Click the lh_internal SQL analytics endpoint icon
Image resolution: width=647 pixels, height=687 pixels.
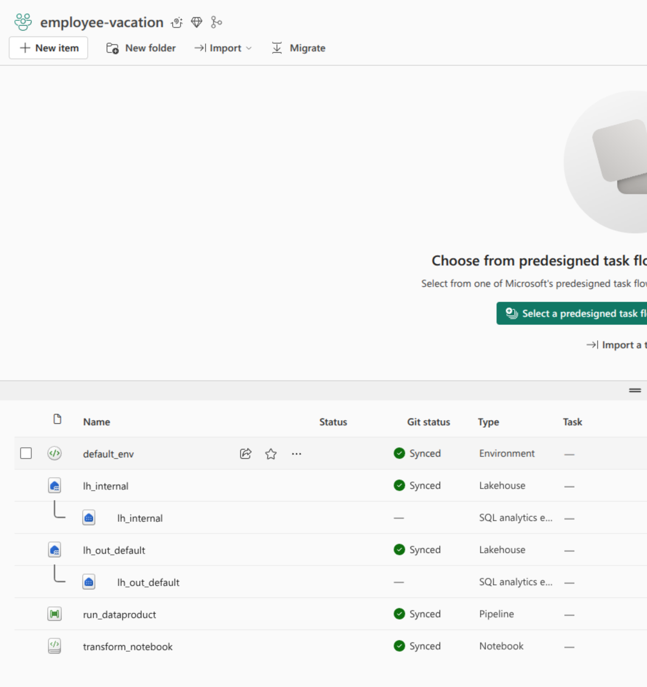pyautogui.click(x=89, y=518)
